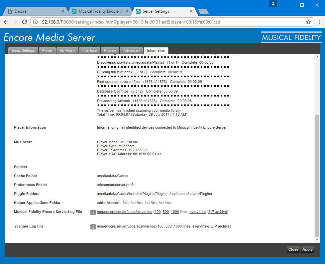
Task: Click the site info icon in address bar
Action: click(35, 22)
